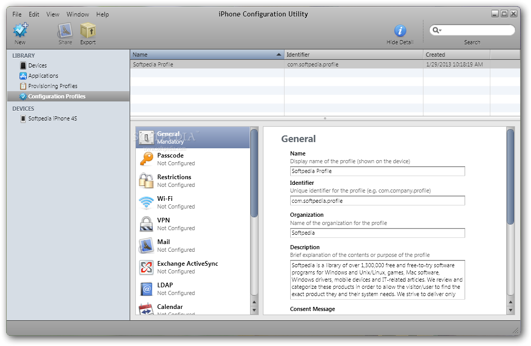This screenshot has width=531, height=346.
Task: Select Configuration Profiles in the Library
Action: pos(57,96)
